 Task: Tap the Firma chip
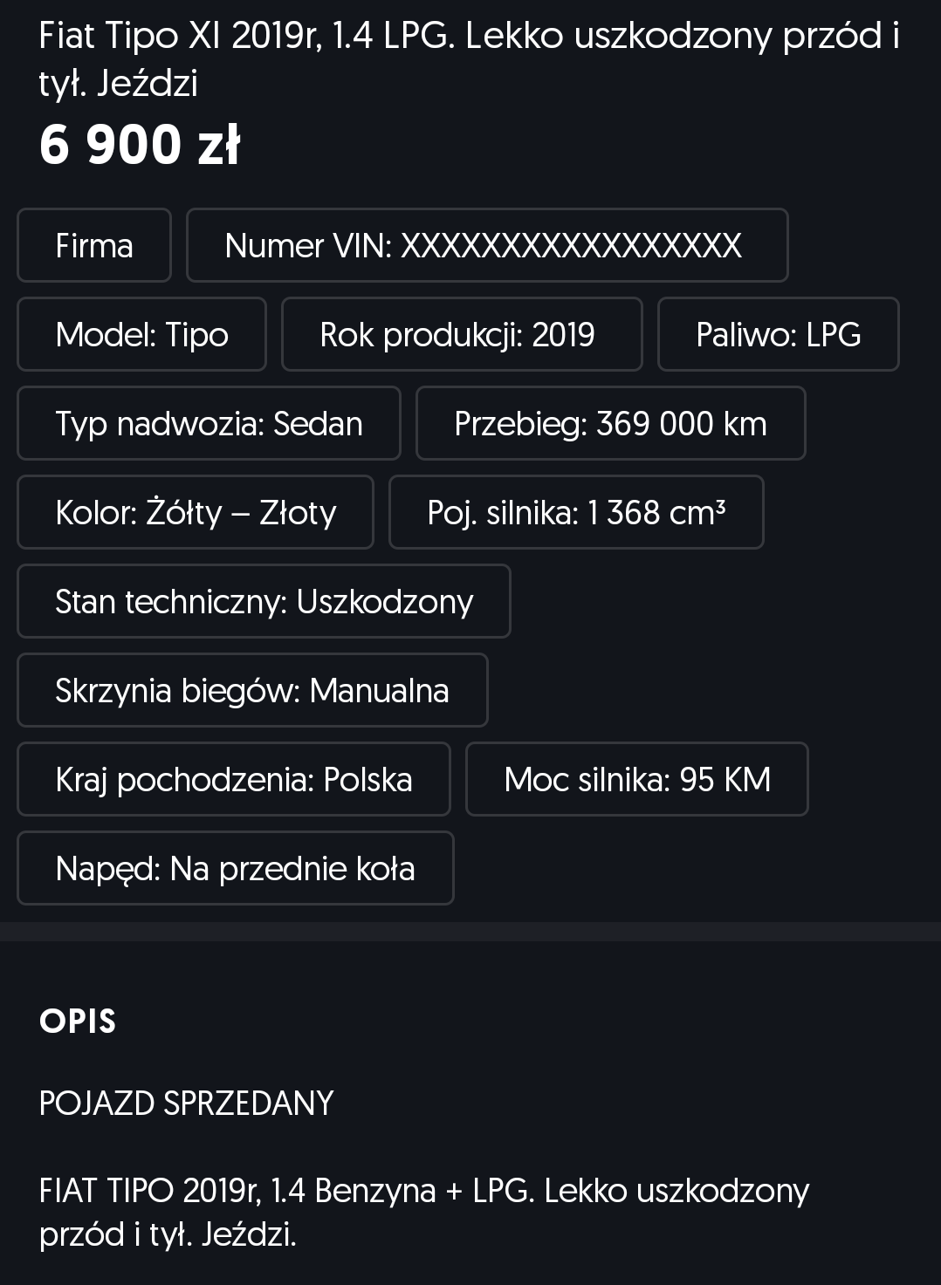coord(94,245)
